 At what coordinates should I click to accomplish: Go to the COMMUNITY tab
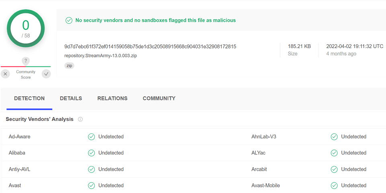[159, 98]
